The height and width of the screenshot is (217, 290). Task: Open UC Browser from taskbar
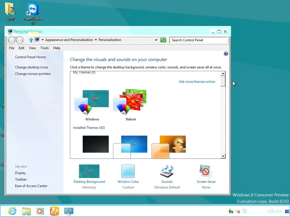[x=55, y=211]
